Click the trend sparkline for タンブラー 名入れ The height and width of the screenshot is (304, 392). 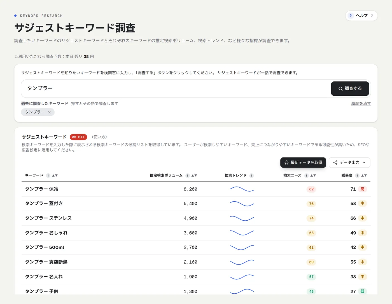pos(242,277)
